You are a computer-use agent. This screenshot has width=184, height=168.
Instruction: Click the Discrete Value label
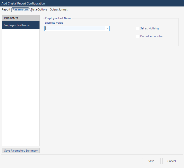[x=54, y=23]
